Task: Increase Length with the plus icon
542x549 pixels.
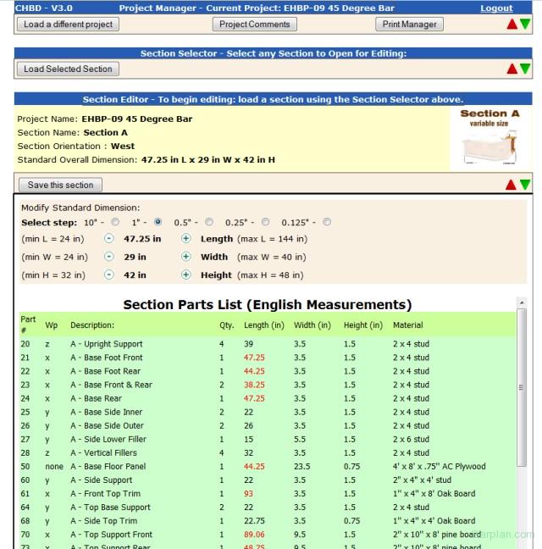Action: coord(185,238)
